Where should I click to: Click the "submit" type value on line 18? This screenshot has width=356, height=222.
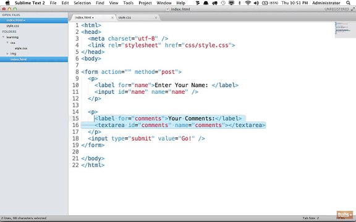pyautogui.click(x=141, y=138)
